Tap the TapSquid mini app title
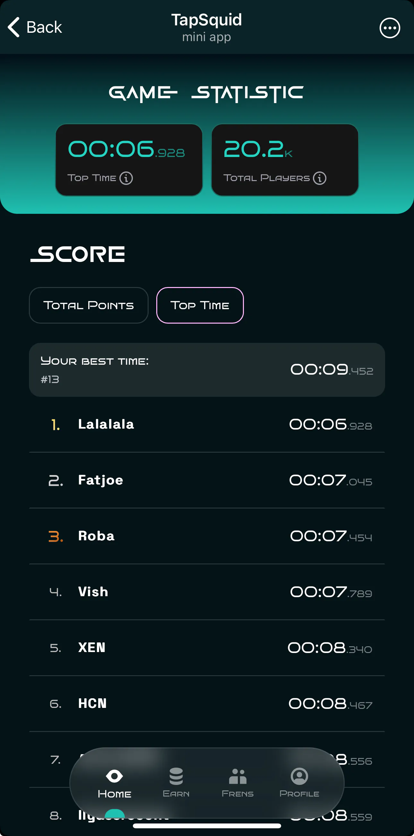Screen dimensions: 414x836 tap(207, 27)
